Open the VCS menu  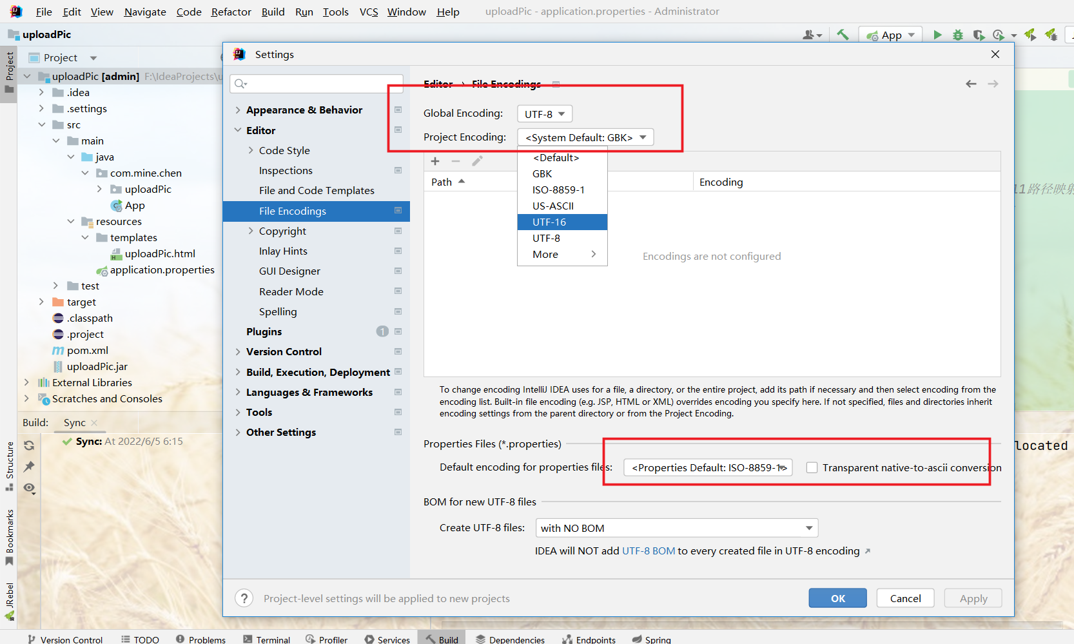click(369, 12)
